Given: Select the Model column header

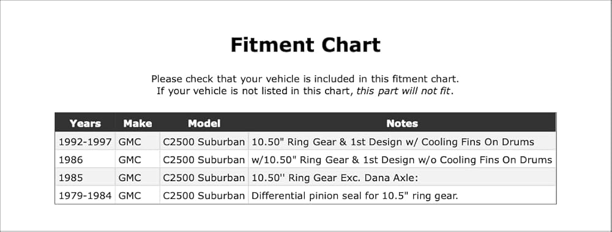Looking at the screenshot, I should pyautogui.click(x=204, y=124).
